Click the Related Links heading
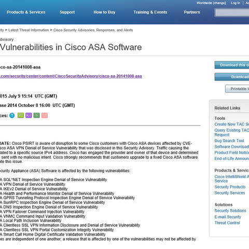The height and width of the screenshot is (249, 249). [227, 108]
